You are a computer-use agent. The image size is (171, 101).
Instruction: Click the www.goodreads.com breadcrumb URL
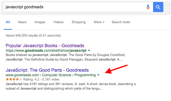[x=22, y=75]
